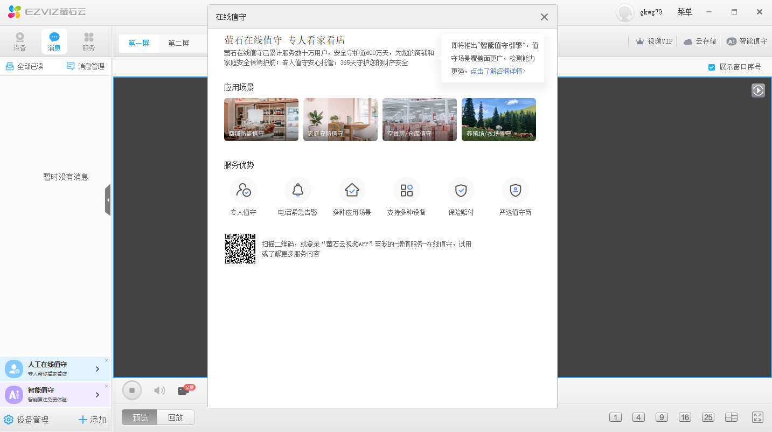Choose the custom split layout icon

click(x=731, y=417)
